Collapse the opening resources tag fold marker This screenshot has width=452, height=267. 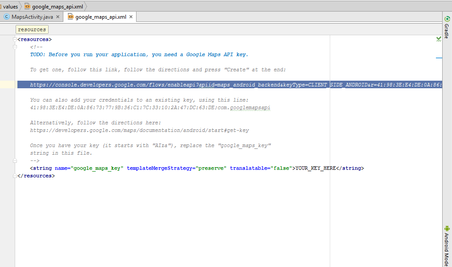(x=15, y=39)
